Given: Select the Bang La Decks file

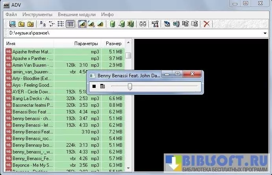Looking at the screenshot, I should [32, 98].
